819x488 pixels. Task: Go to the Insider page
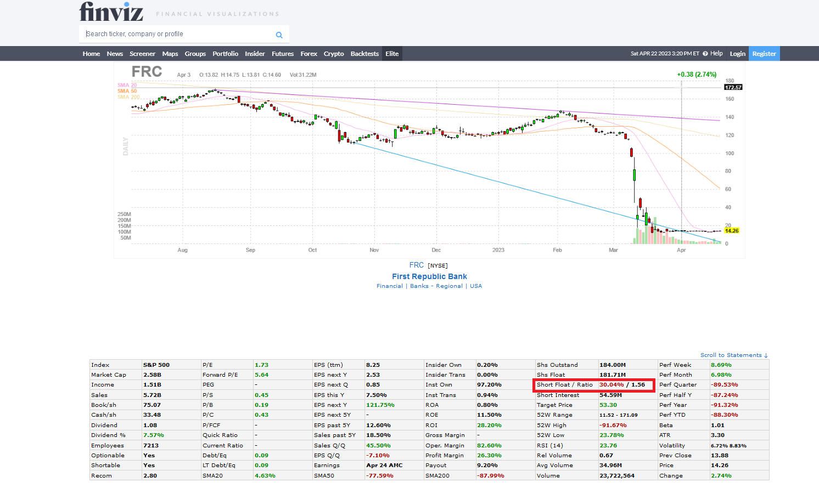point(255,54)
